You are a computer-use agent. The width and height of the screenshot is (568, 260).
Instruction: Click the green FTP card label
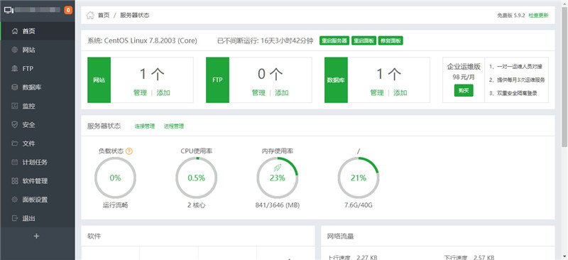(217, 80)
